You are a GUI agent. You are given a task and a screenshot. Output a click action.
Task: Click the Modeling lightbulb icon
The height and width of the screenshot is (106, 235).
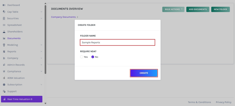(4, 45)
